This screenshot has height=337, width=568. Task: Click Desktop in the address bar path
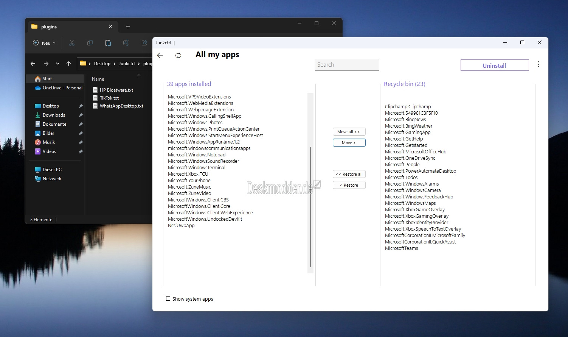pos(102,64)
